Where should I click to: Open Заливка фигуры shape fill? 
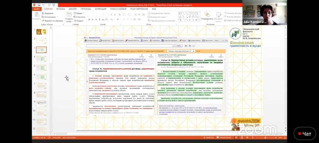[233, 13]
